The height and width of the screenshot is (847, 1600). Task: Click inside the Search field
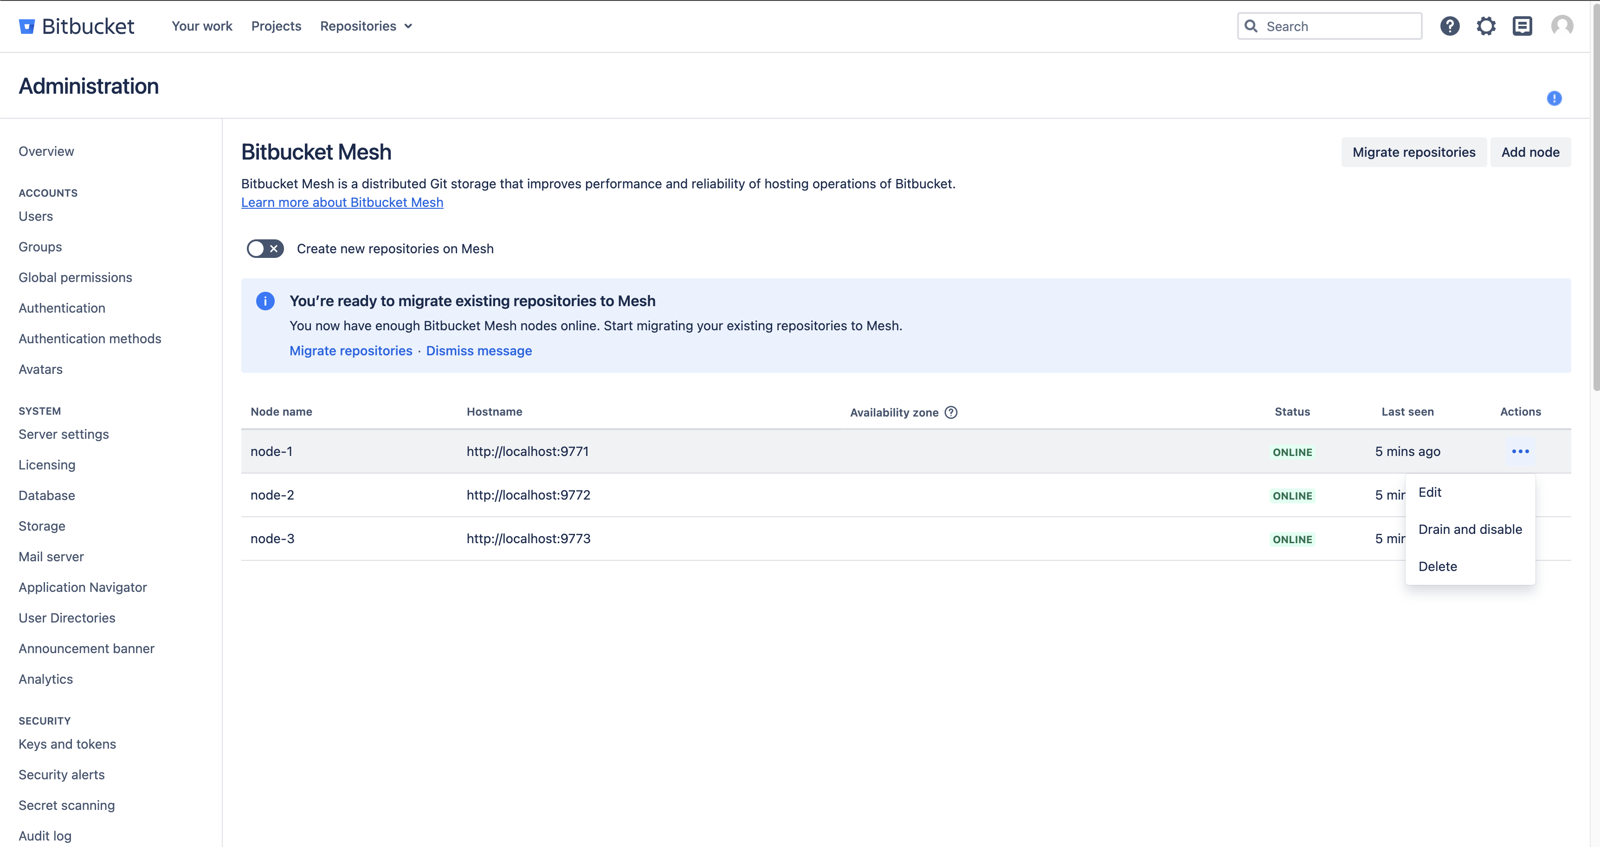click(x=1329, y=26)
